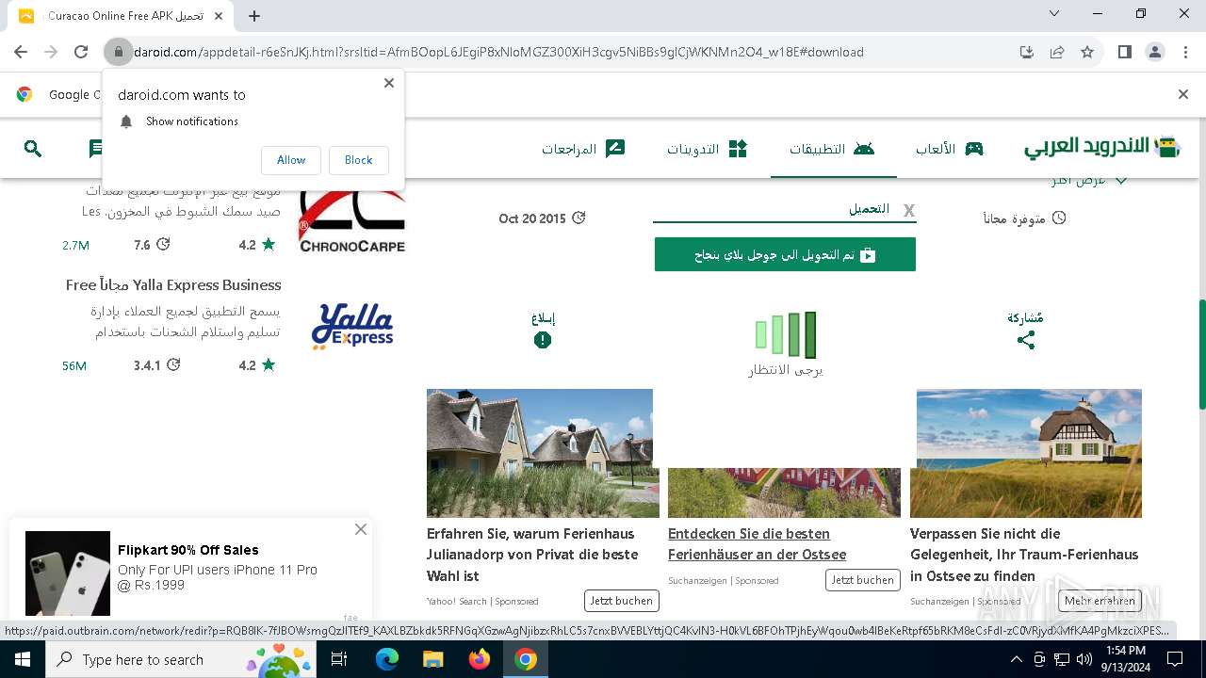Open Windows notification center icon
Image resolution: width=1206 pixels, height=678 pixels.
[x=1175, y=659]
